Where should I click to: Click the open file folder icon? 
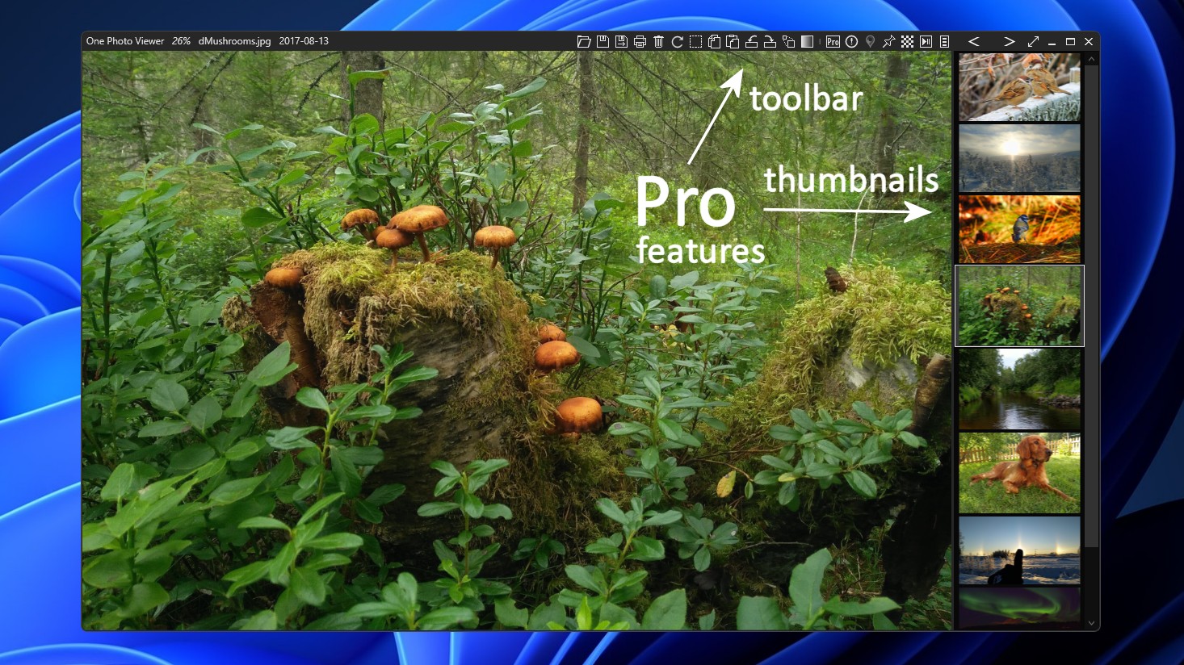coord(584,42)
